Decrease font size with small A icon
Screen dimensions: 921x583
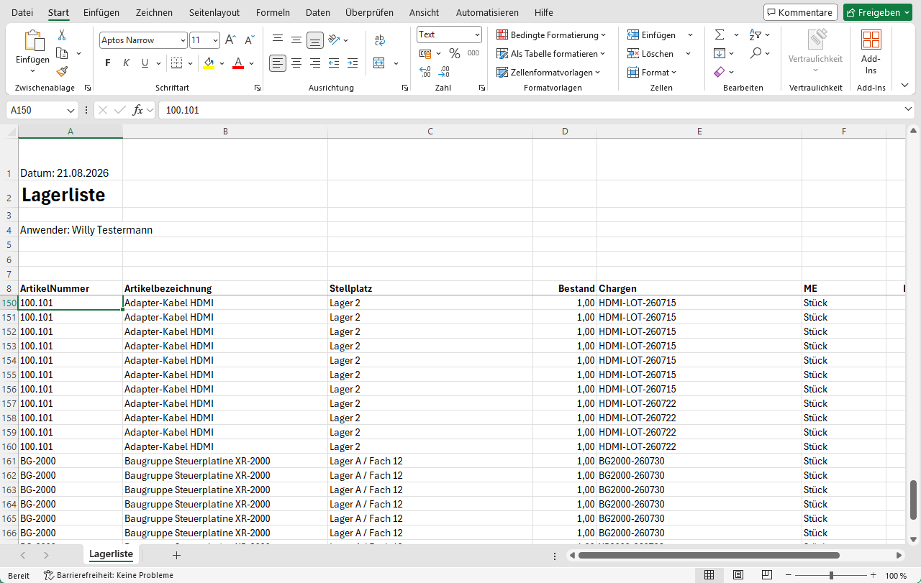point(250,40)
